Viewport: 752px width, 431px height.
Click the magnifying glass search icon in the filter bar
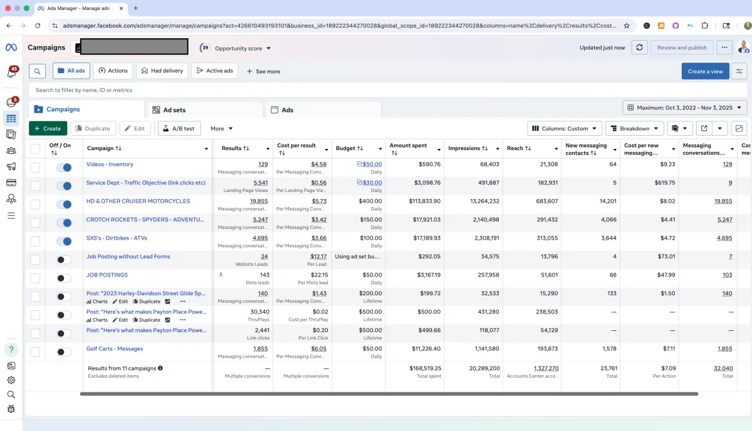[37, 71]
